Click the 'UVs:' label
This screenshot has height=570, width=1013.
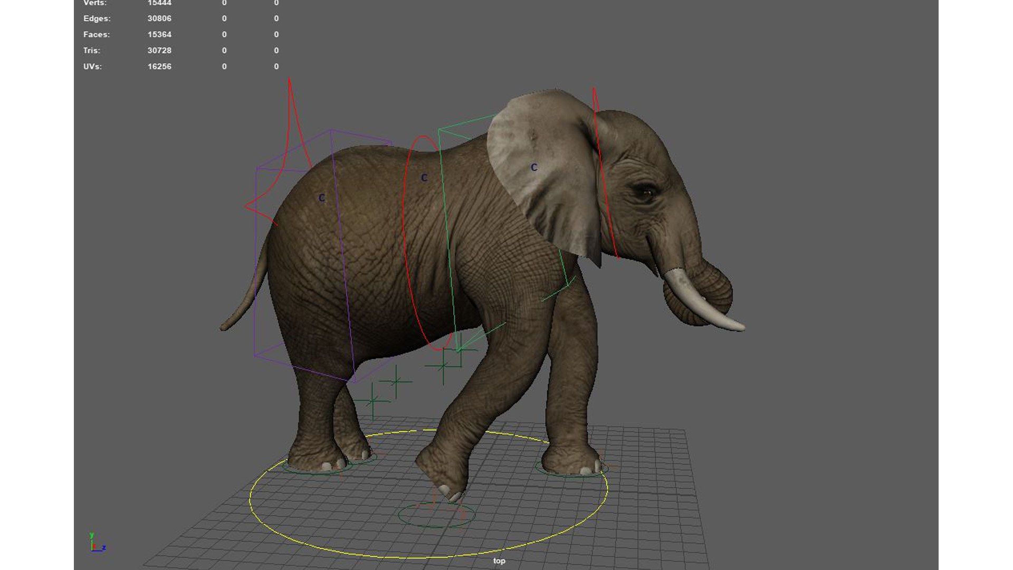tap(92, 66)
